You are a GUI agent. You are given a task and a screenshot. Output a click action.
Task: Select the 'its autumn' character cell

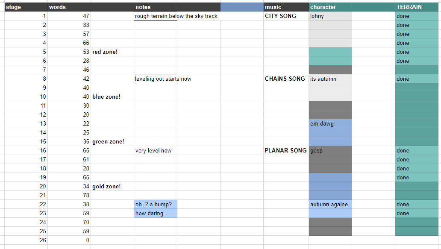tap(330, 79)
